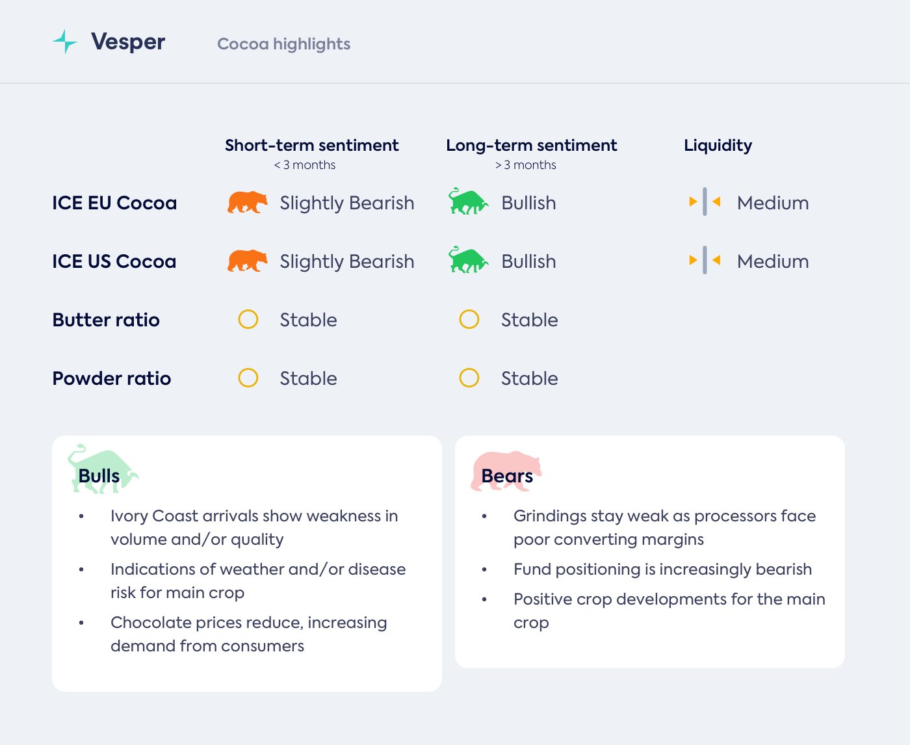Click the pink bear icon in Bears card

pos(506,470)
